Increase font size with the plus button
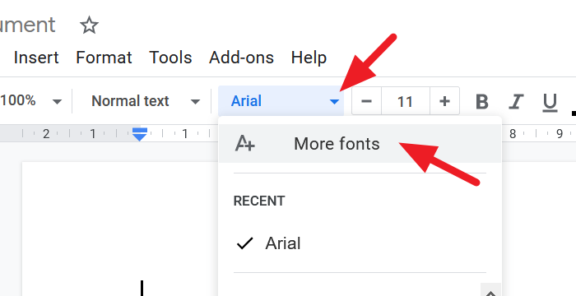This screenshot has width=576, height=296. click(444, 101)
